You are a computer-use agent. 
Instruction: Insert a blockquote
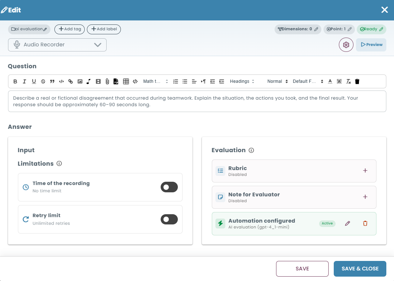coord(52,81)
